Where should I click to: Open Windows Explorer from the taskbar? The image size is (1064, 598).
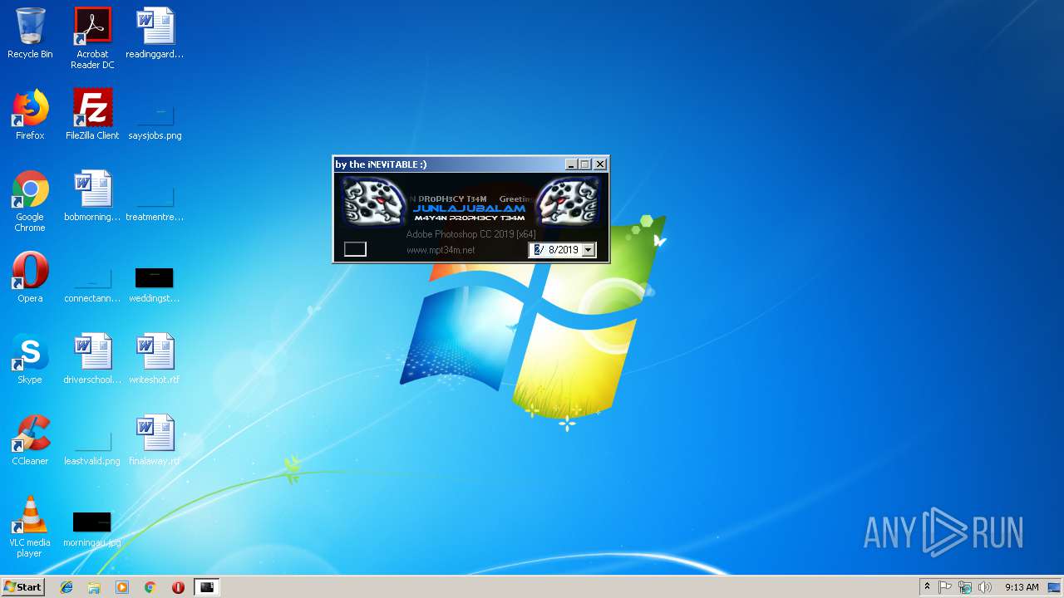coord(94,587)
